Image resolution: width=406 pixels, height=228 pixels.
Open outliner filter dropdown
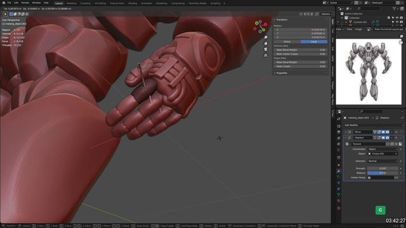(395, 8)
